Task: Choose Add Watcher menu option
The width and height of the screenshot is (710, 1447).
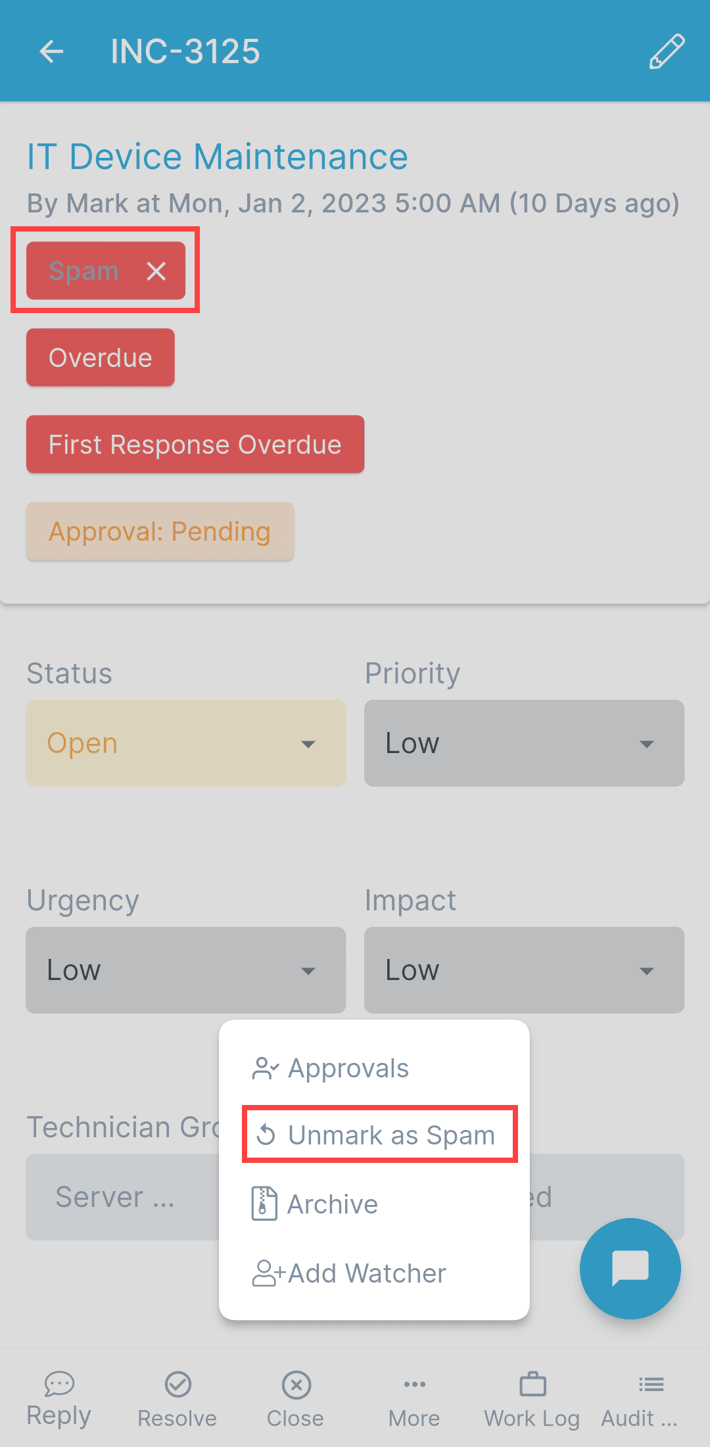Action: click(x=366, y=1273)
